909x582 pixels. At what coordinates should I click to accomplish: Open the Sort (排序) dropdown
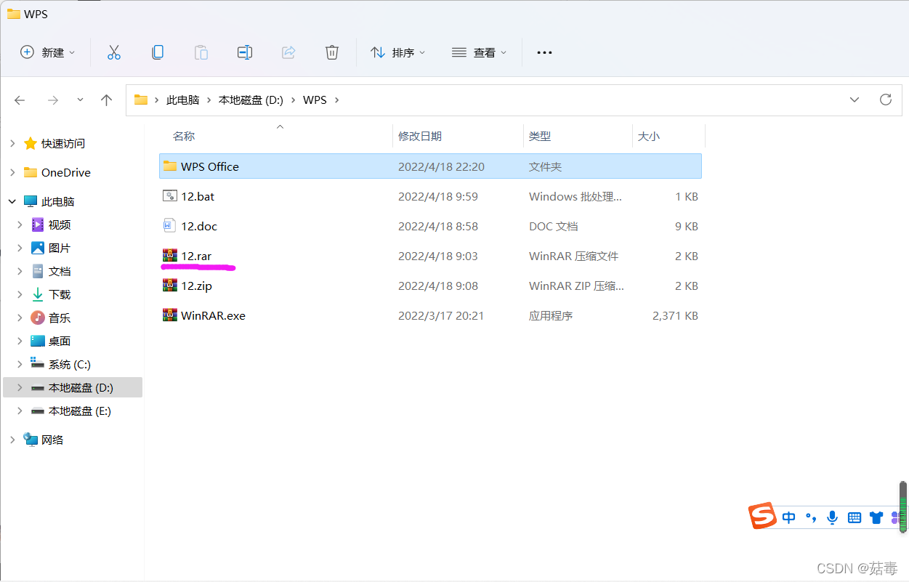click(398, 52)
